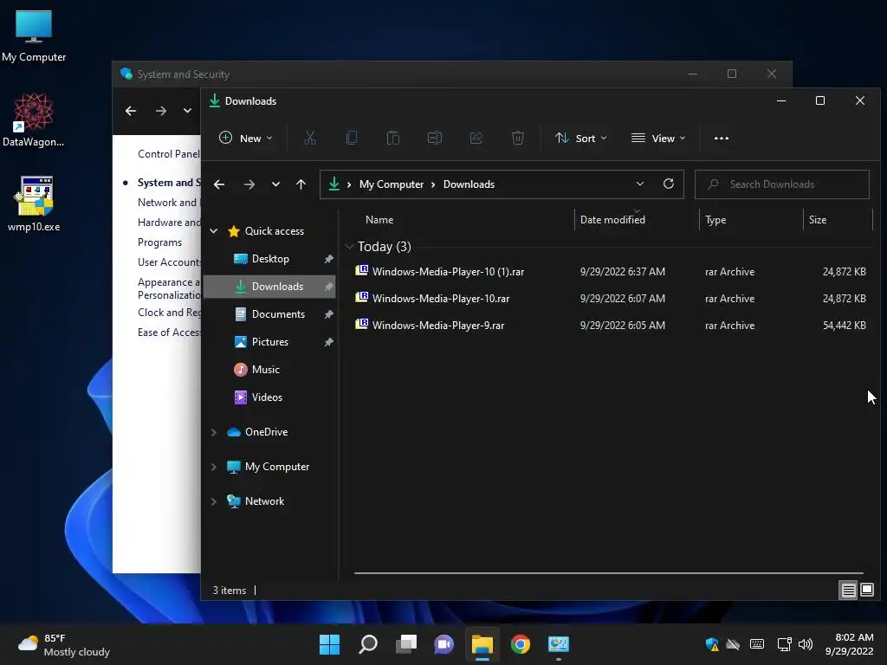Click the Cut scissors icon in toolbar
The width and height of the screenshot is (887, 665).
tap(310, 138)
